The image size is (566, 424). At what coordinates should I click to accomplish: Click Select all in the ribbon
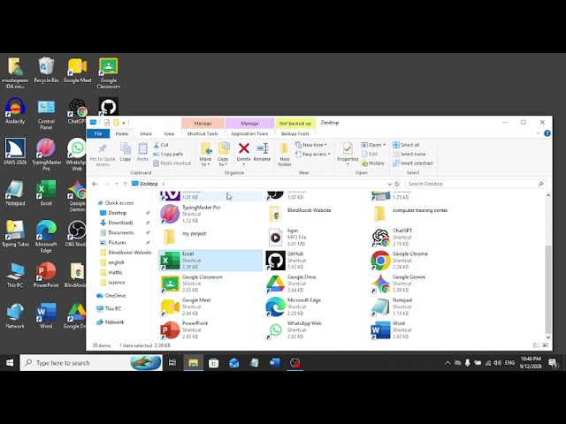pyautogui.click(x=406, y=145)
